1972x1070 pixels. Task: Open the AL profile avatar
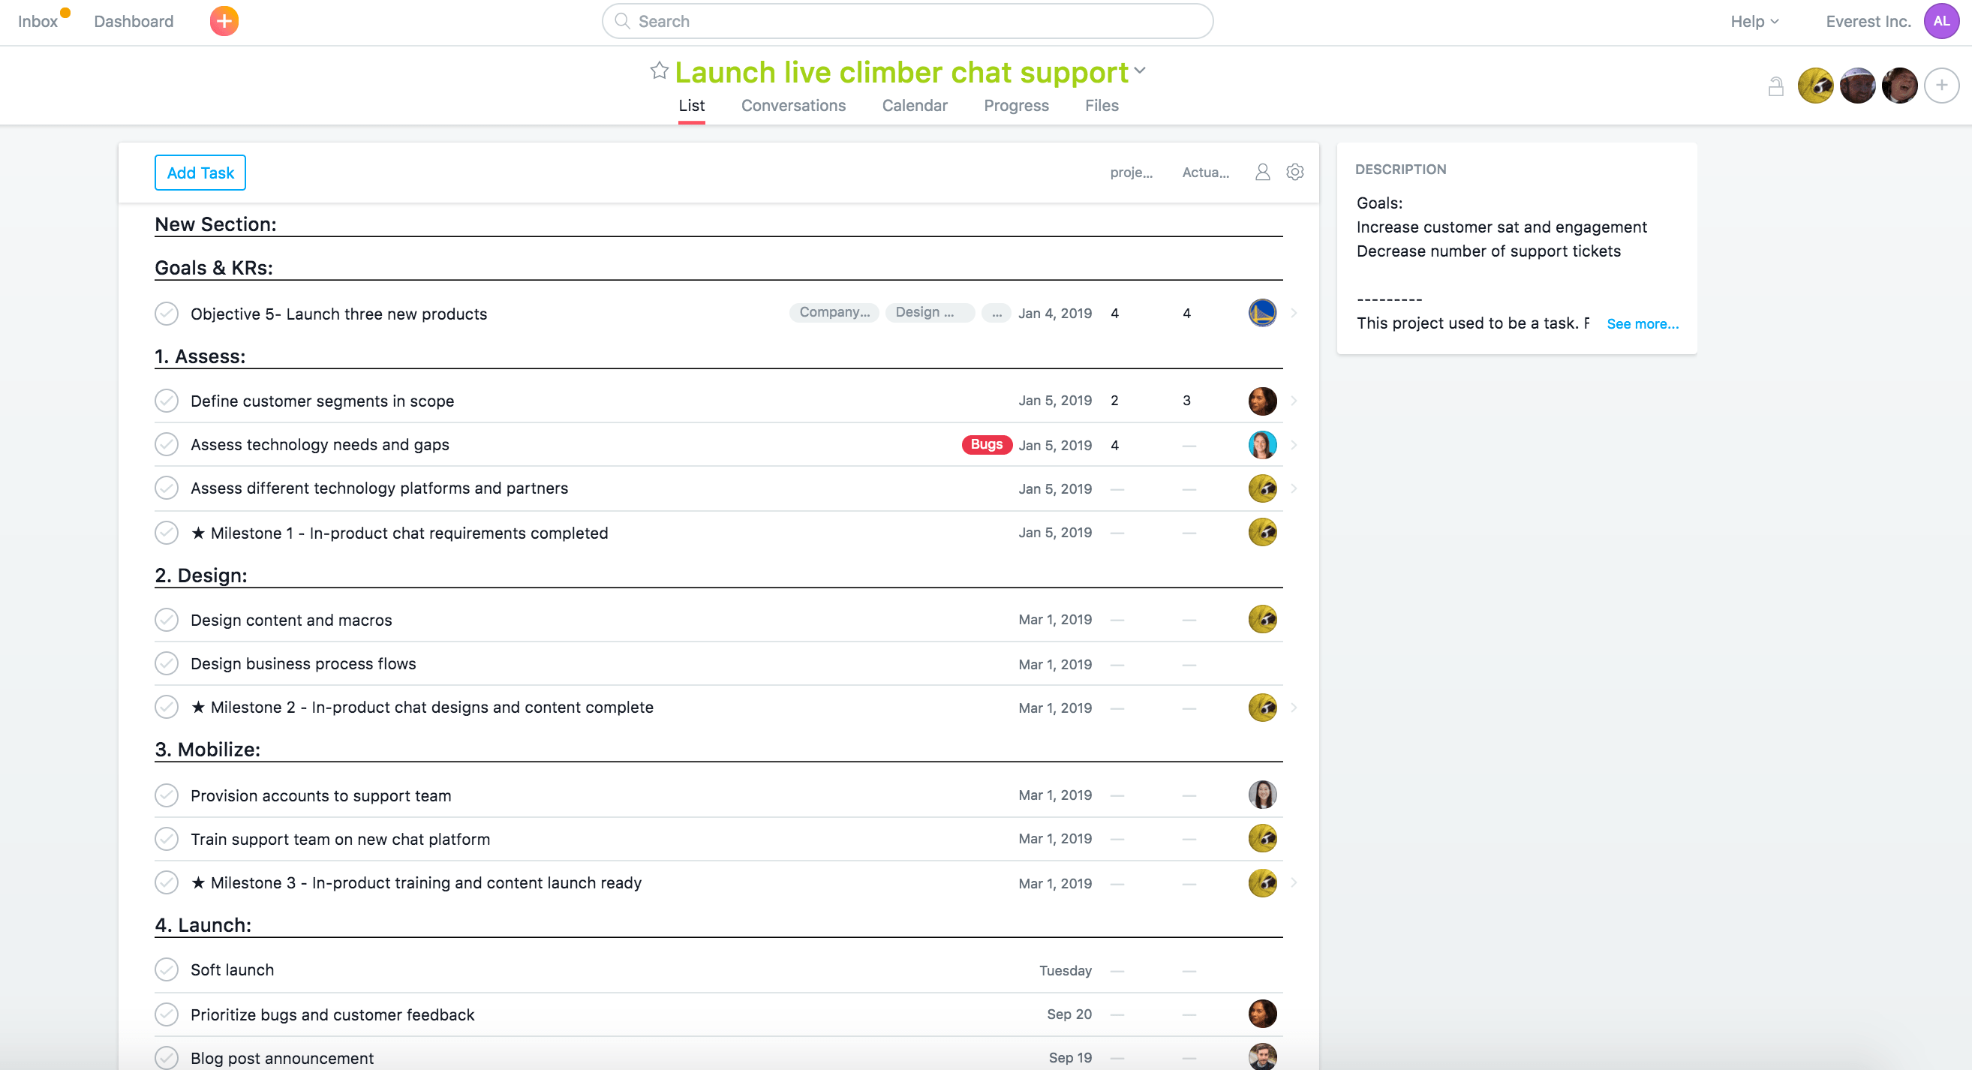1940,21
